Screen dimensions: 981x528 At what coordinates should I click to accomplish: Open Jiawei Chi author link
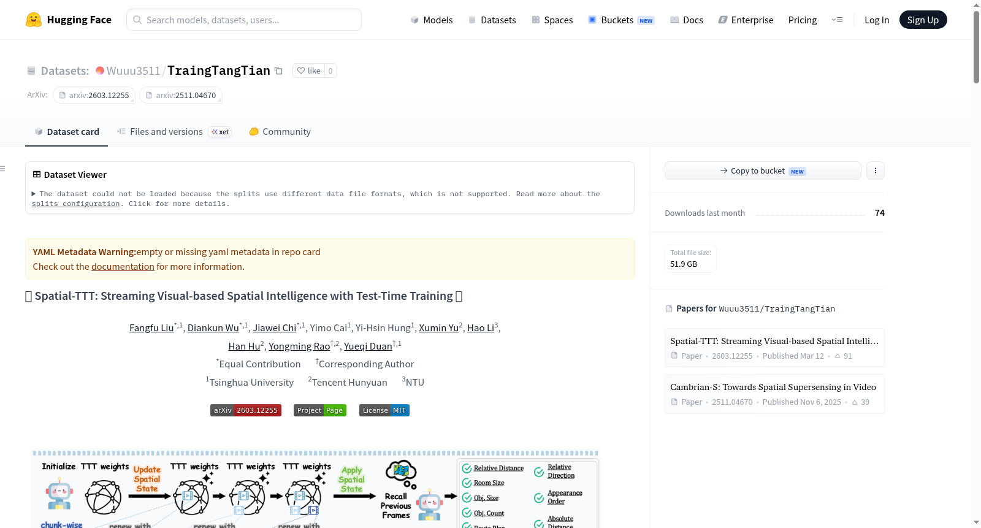[275, 328]
